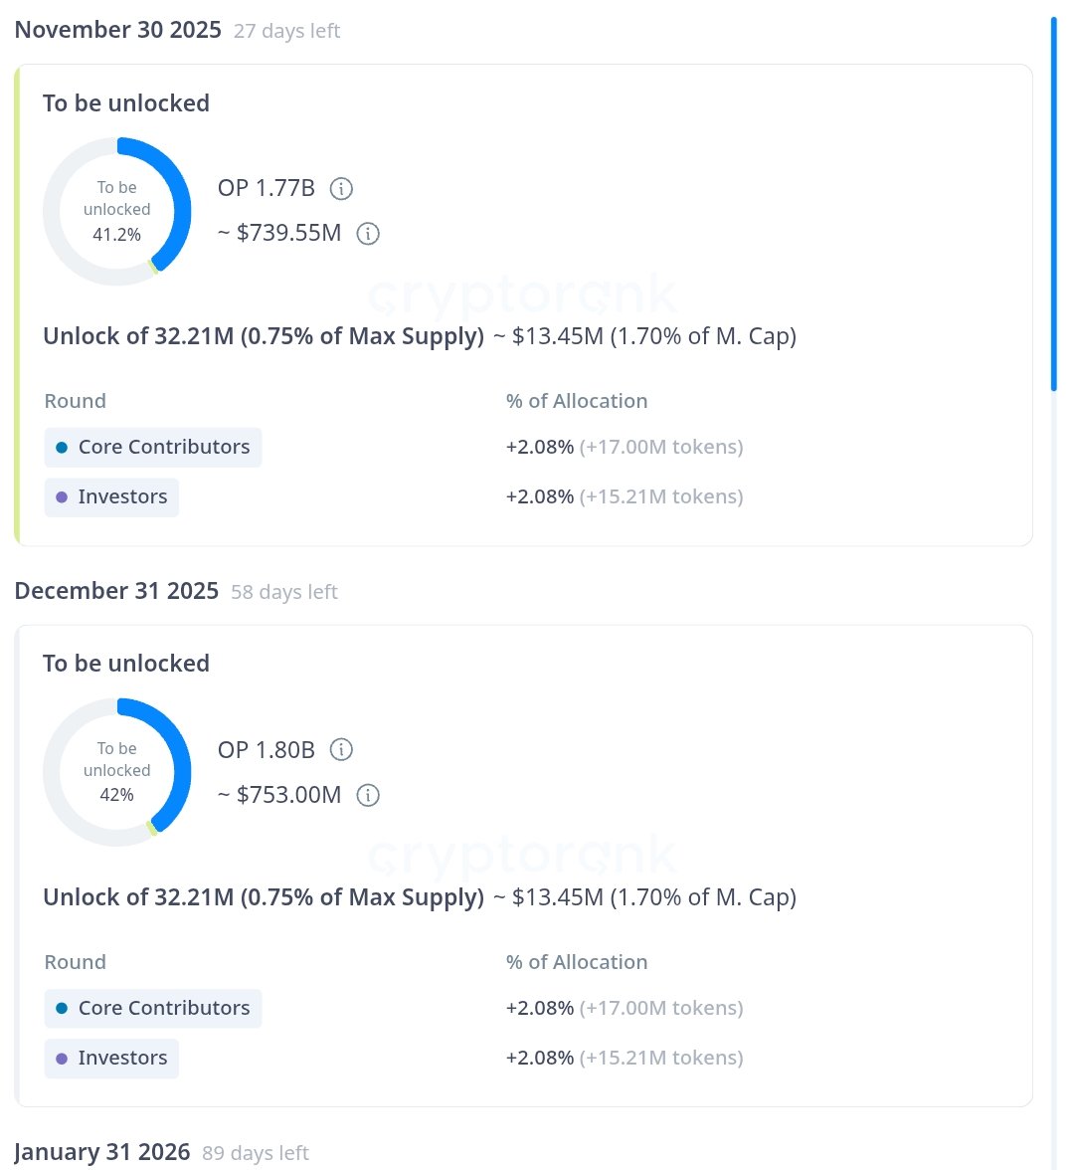Screen dimensions: 1074x1170
Task: Click the January 31 2026 date heading
Action: pyautogui.click(x=102, y=1152)
